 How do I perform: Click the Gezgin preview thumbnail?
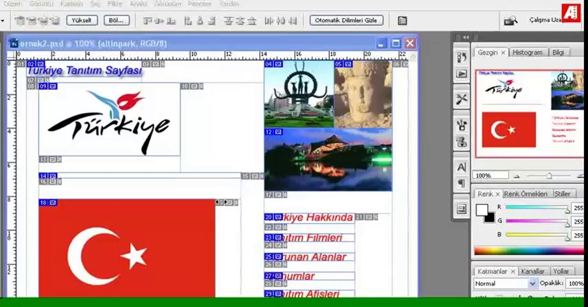pyautogui.click(x=529, y=113)
